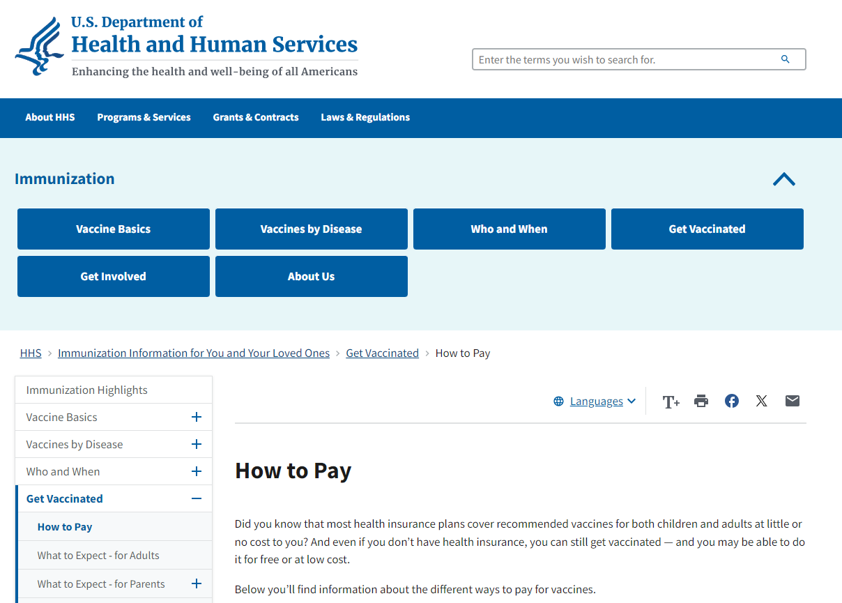This screenshot has height=603, width=842.
Task: Open the Grants & Contracts menu
Action: (256, 118)
